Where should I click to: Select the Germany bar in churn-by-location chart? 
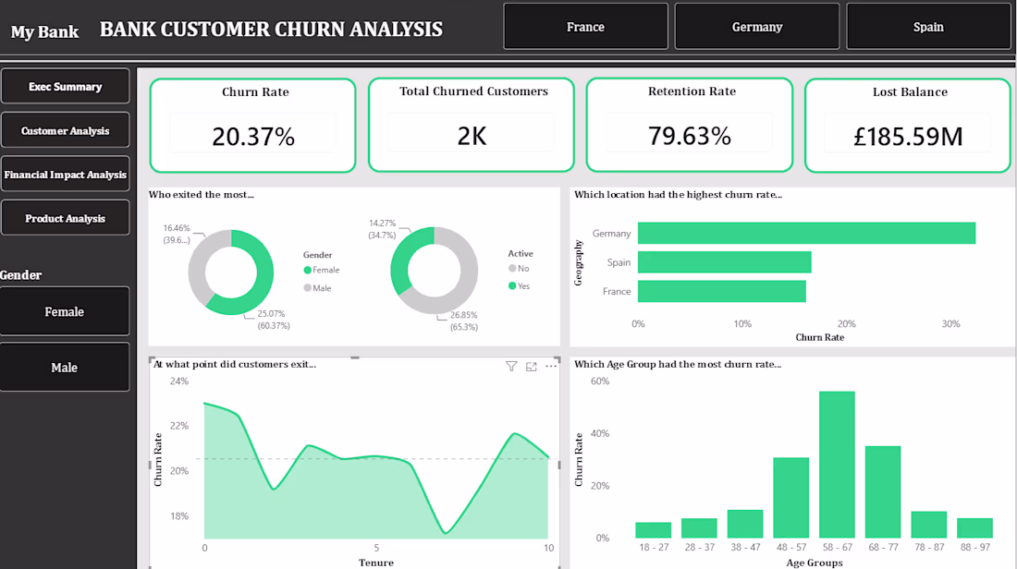(x=806, y=234)
